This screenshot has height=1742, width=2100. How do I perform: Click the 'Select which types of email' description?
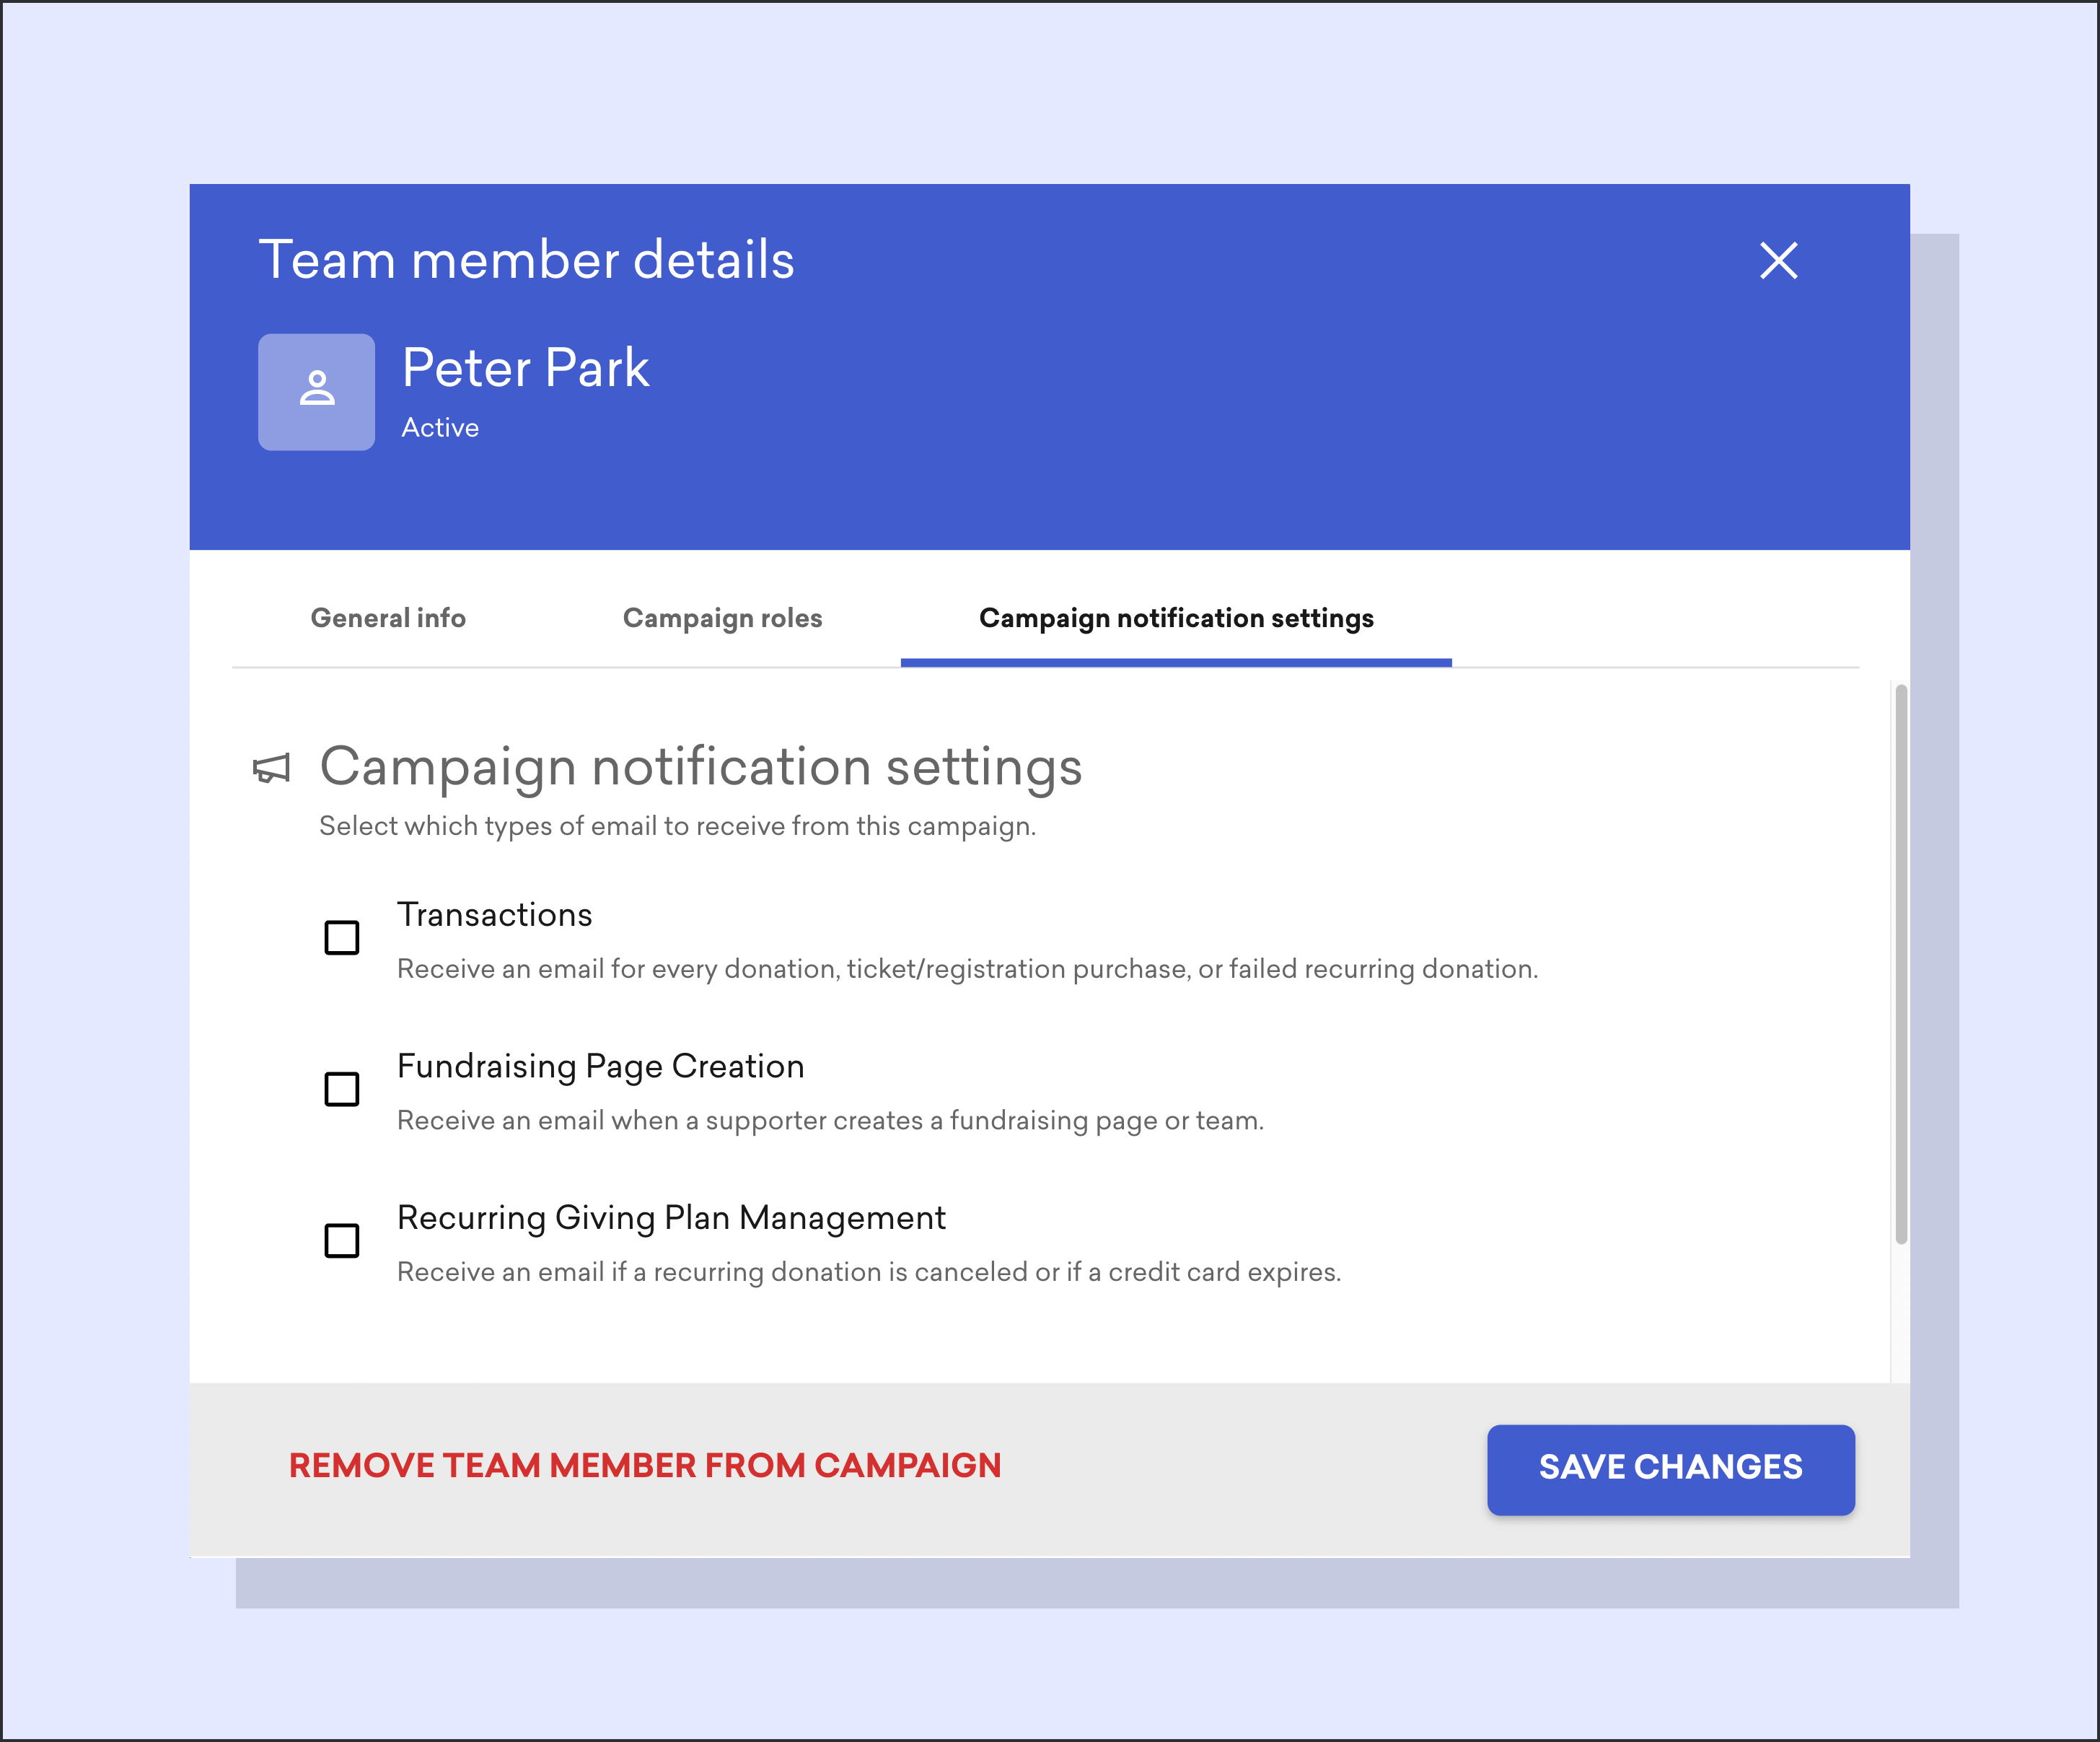(677, 826)
